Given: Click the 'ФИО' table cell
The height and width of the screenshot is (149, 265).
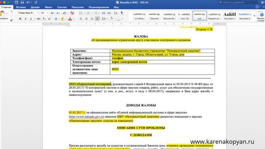Looking at the screenshot, I should pos(162,69).
